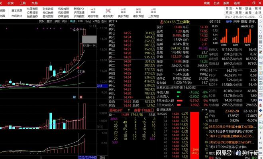Open the 公式 menu
The image size is (263, 159).
click(x=216, y=3)
